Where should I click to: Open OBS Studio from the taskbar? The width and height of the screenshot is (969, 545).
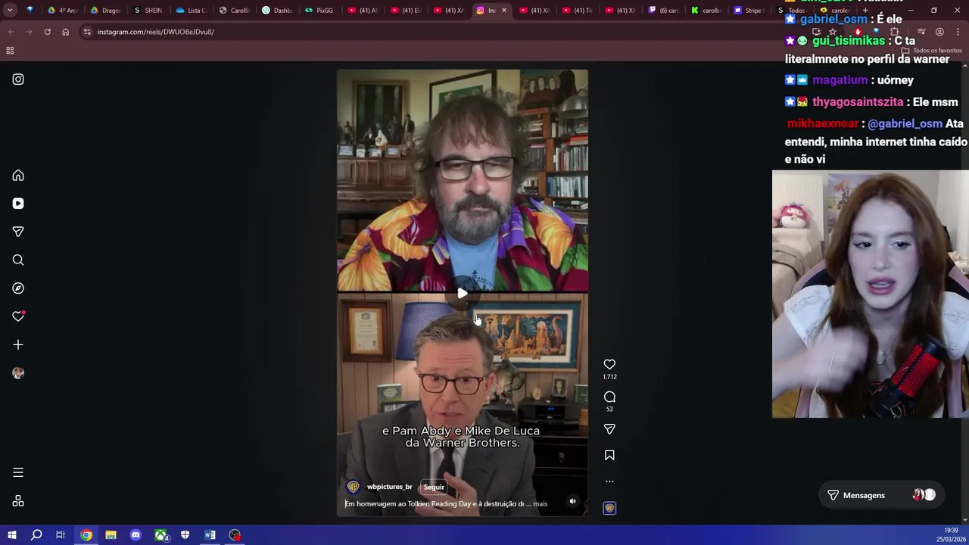click(235, 535)
